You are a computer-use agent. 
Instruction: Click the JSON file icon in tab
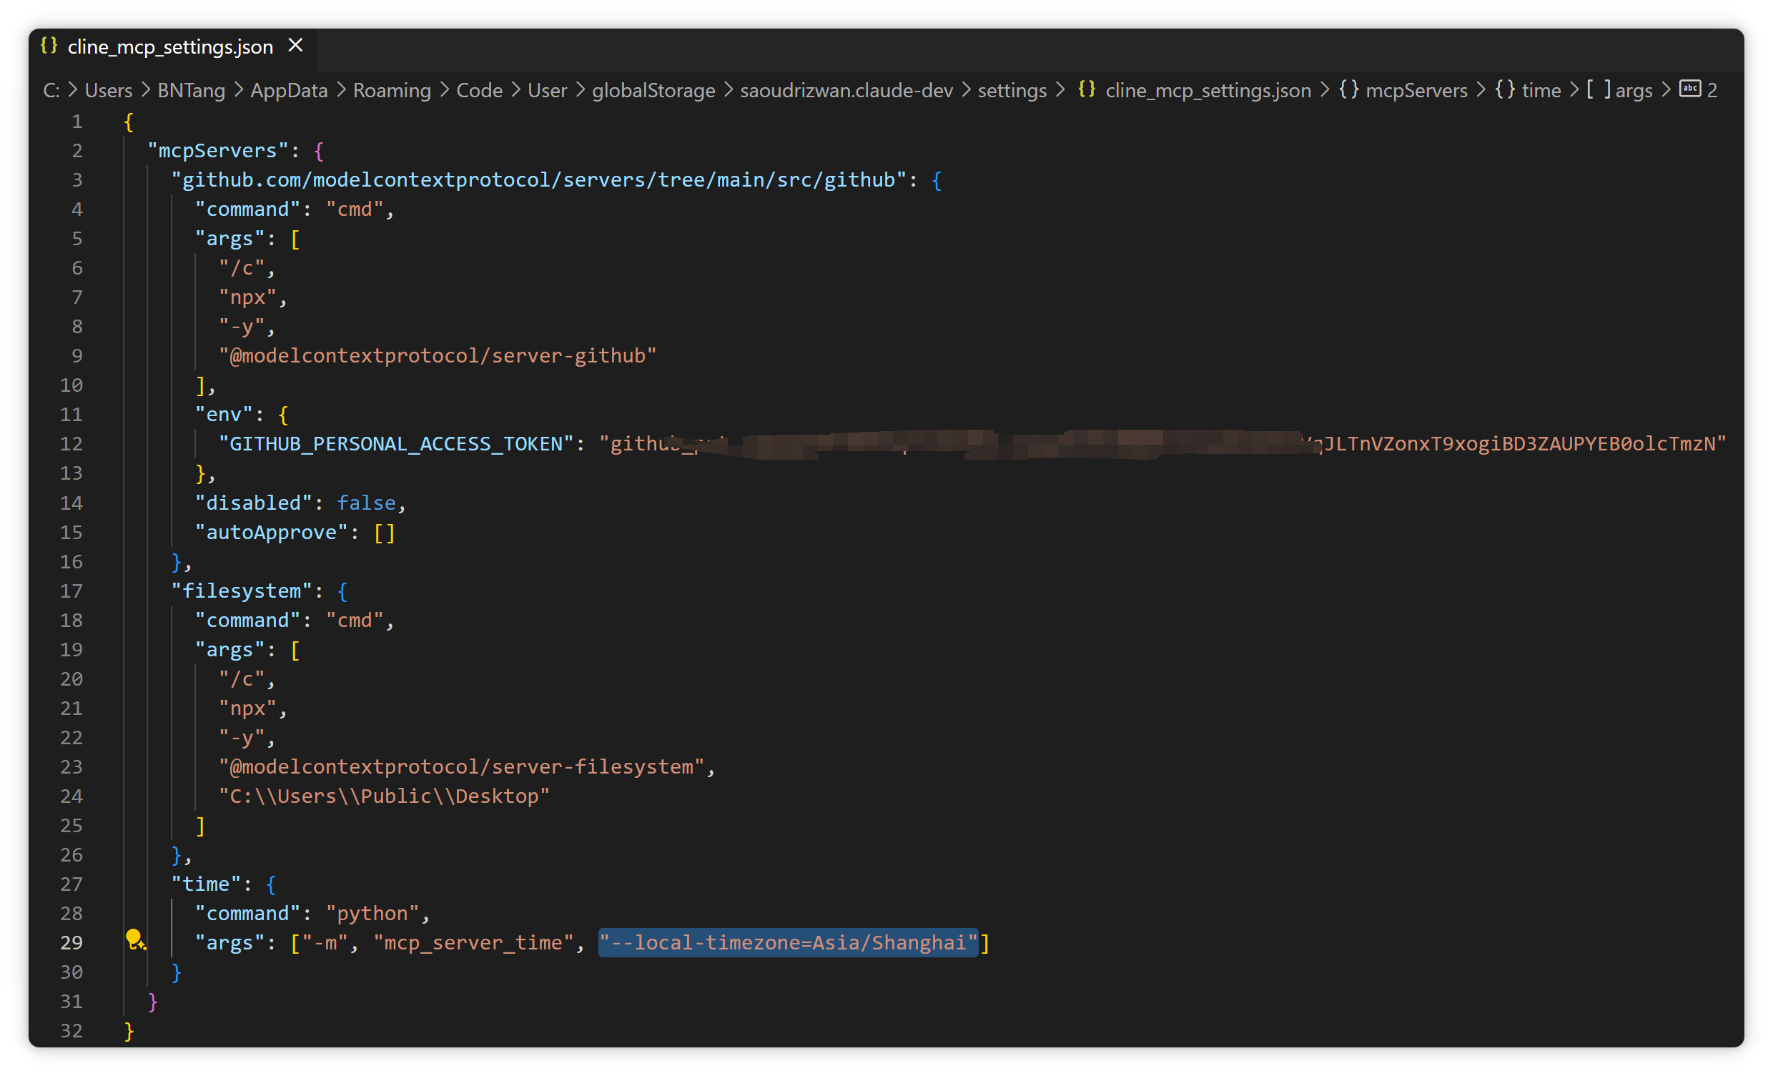49,46
